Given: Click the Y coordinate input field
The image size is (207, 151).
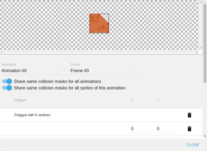Looking at the screenshot, I should [167, 129].
